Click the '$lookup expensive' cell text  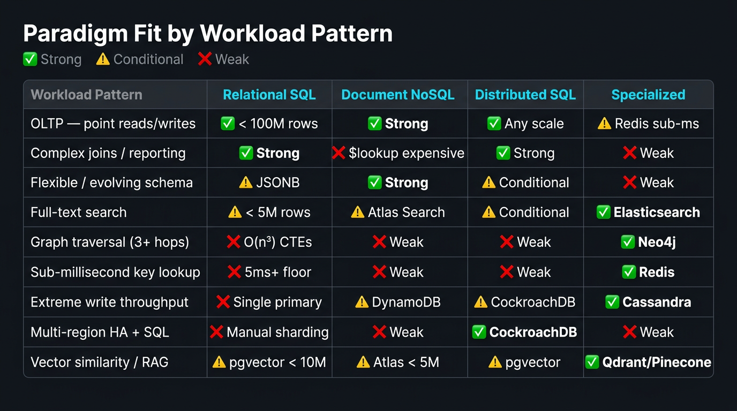[x=407, y=153]
